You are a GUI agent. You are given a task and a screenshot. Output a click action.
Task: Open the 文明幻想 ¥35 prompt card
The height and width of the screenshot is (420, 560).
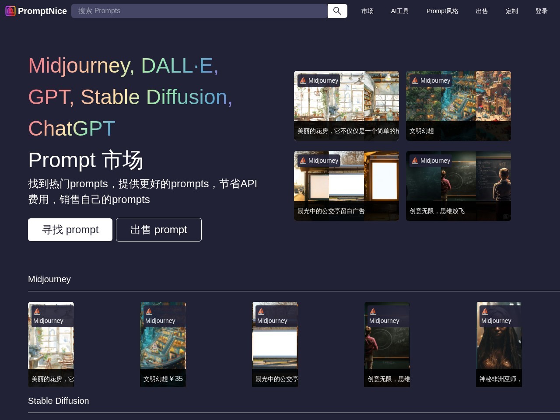point(163,344)
